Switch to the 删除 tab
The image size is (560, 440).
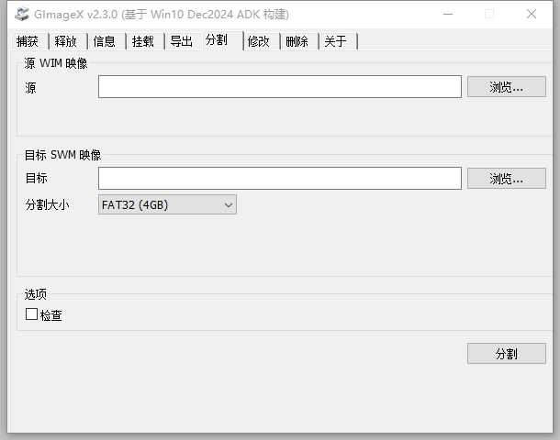point(297,41)
